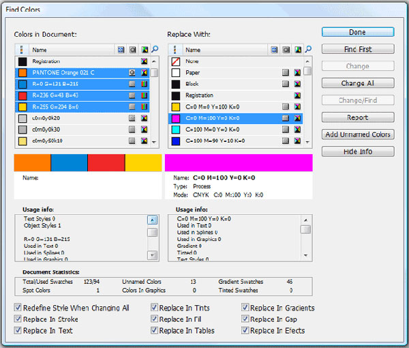Click CMYK mode icon on Black row in Replace With

[297, 84]
